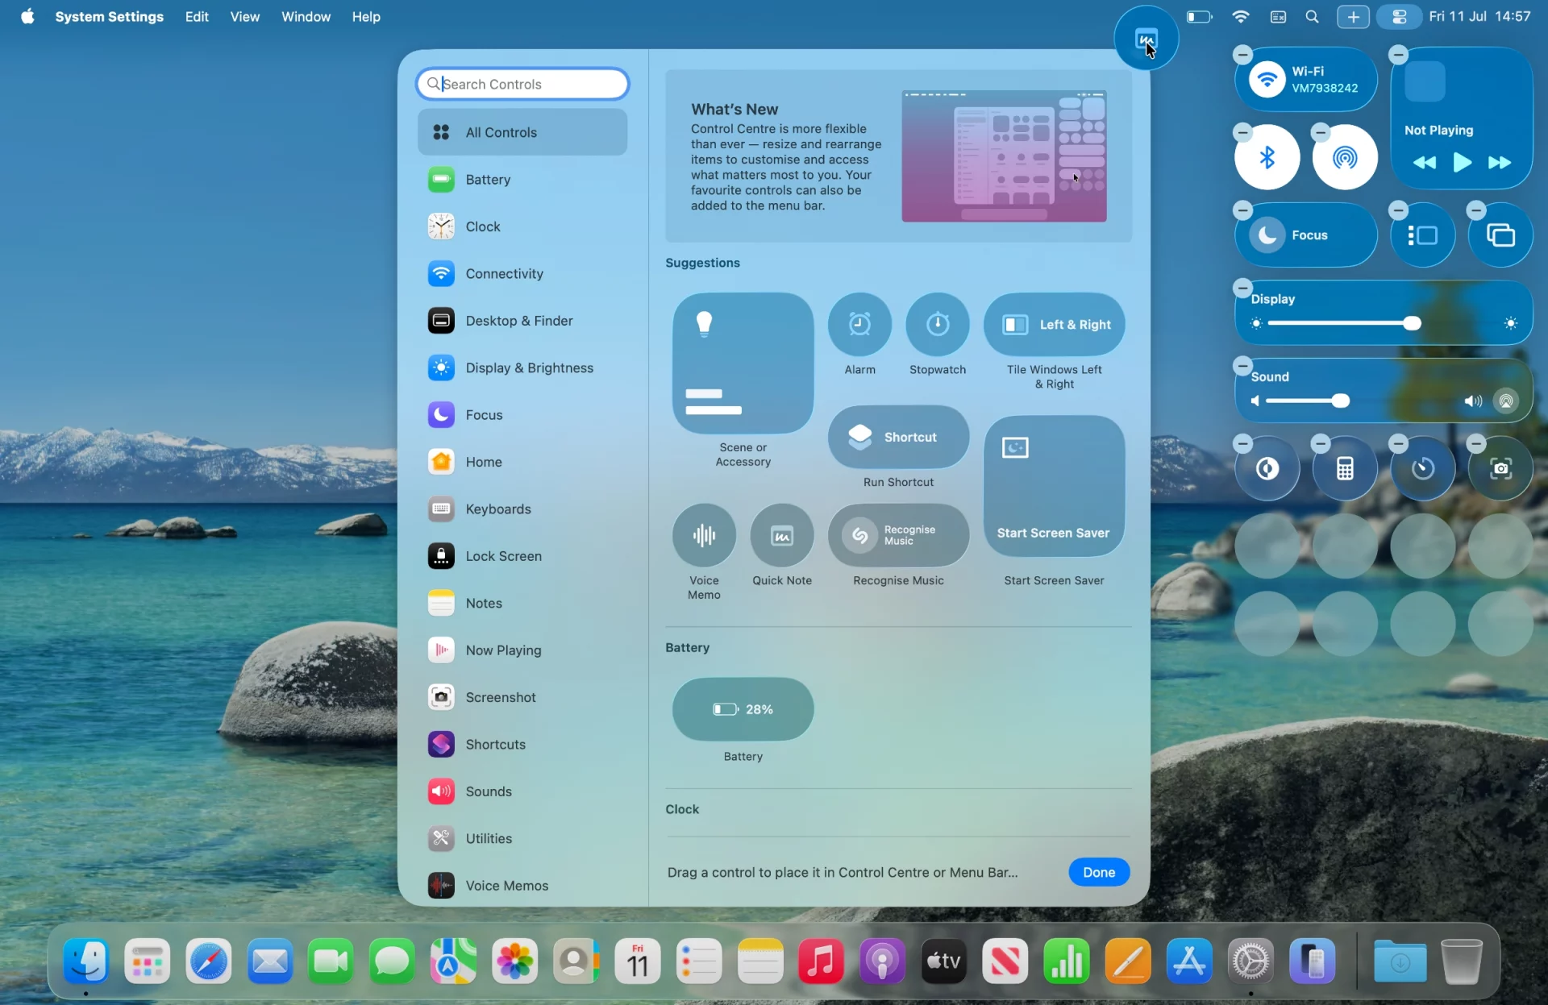This screenshot has width=1548, height=1005.
Task: Click the Screen Capture control tile
Action: (x=1500, y=467)
